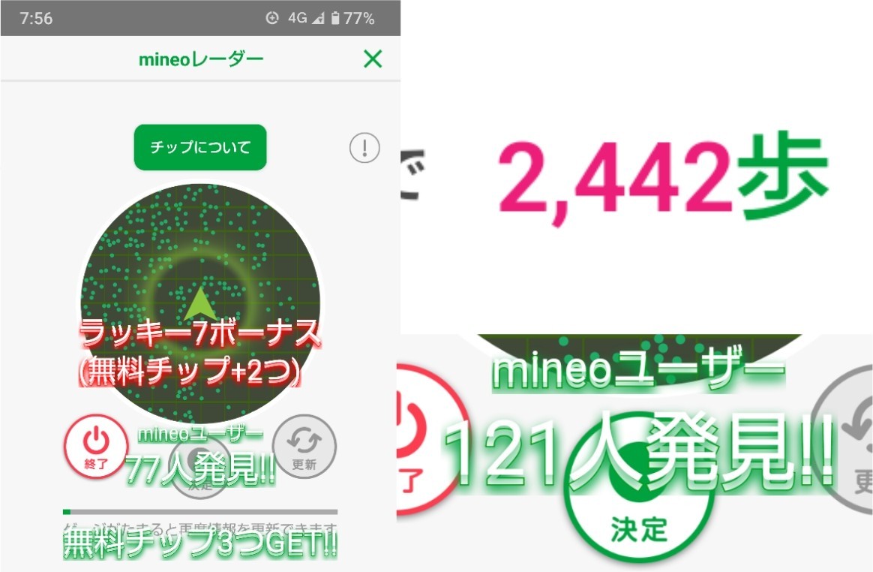
Task: Click the 121人発見!! caption
Action: (x=640, y=452)
